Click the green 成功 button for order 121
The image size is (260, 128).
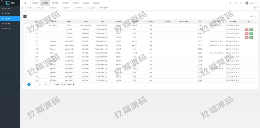point(251,29)
